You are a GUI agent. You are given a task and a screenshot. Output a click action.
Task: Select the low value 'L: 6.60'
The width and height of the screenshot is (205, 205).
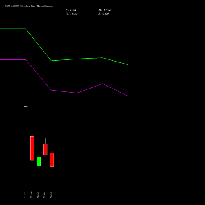104,14
